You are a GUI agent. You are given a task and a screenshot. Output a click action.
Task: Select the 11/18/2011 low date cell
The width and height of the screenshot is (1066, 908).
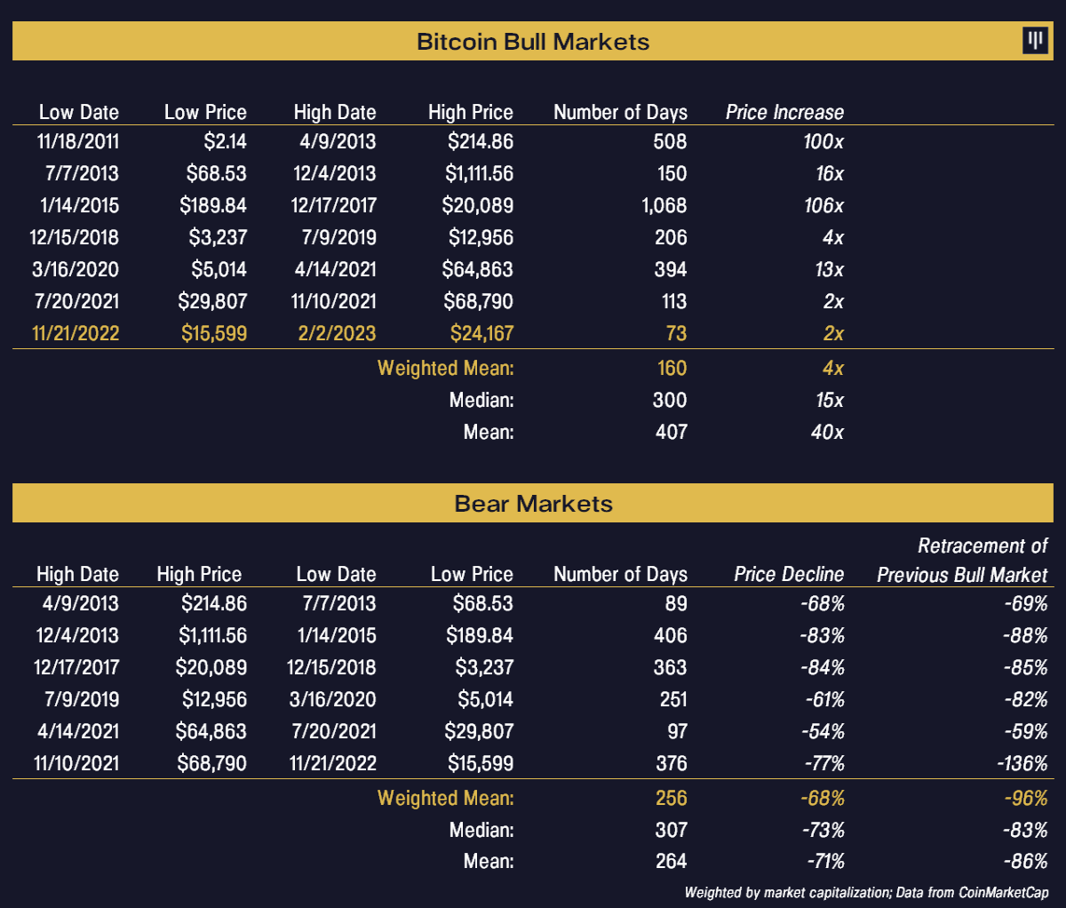click(x=78, y=141)
